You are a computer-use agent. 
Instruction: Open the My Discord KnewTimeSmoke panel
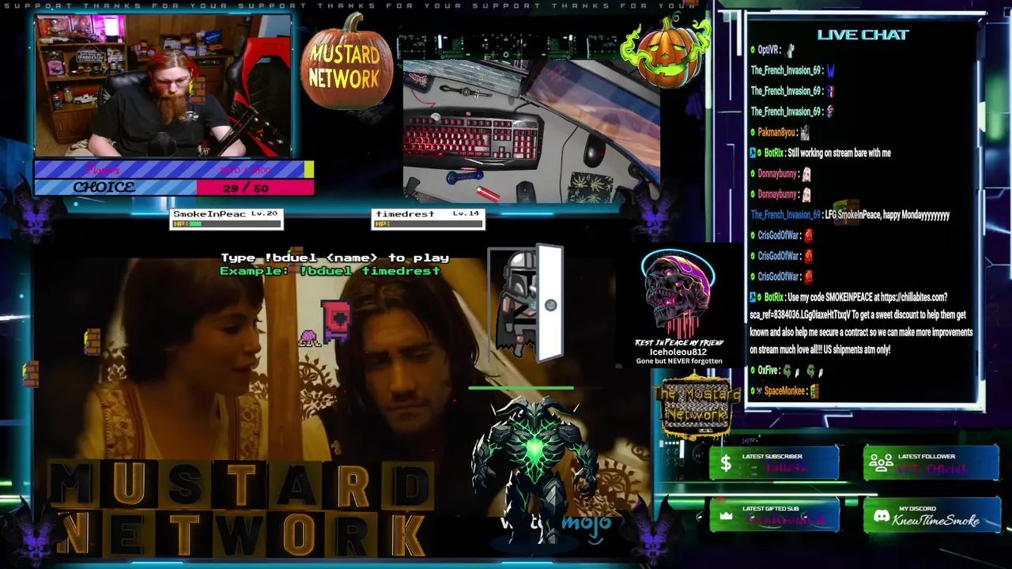[931, 515]
